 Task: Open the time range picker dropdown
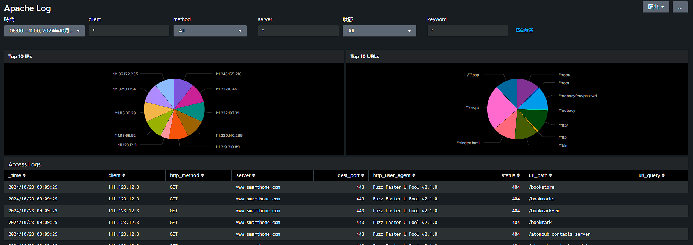click(45, 31)
